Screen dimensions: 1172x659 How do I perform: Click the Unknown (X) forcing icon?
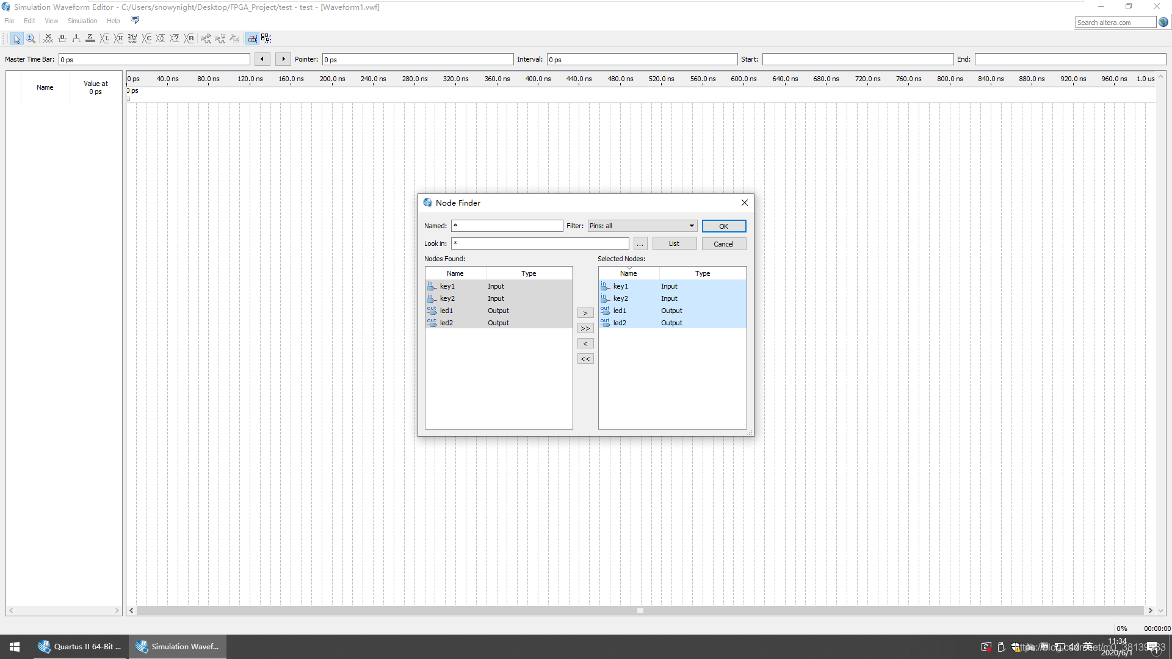tap(48, 38)
